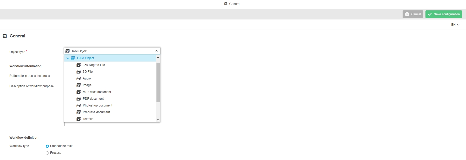Save configuration with green button
Screen dimensions: 466x160
tap(444, 14)
